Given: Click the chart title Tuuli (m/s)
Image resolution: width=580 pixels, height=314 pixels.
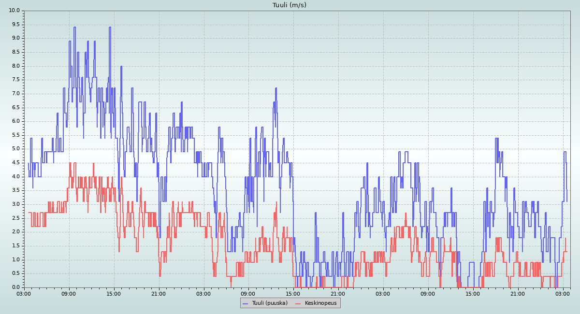Looking at the screenshot, I should 290,5.
